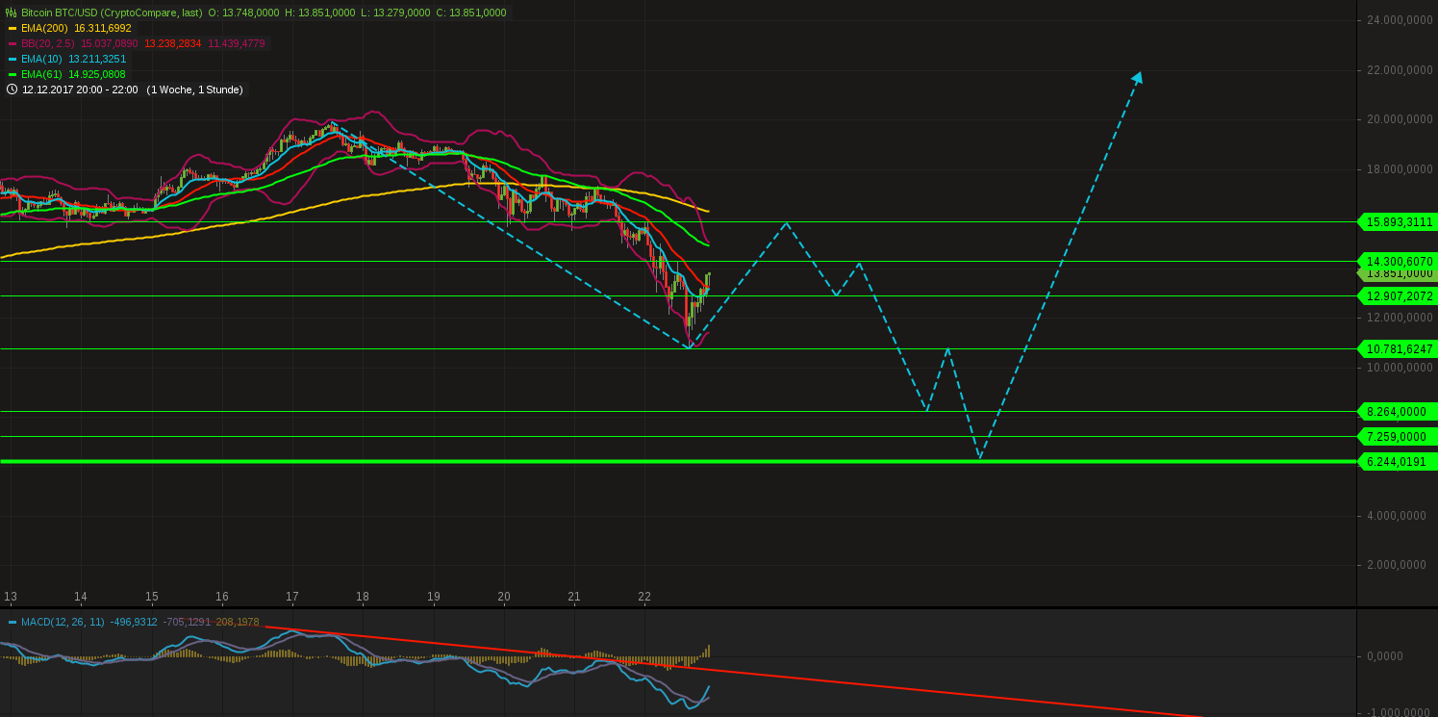Click the clock icon next to 12.12.2017

click(12, 90)
